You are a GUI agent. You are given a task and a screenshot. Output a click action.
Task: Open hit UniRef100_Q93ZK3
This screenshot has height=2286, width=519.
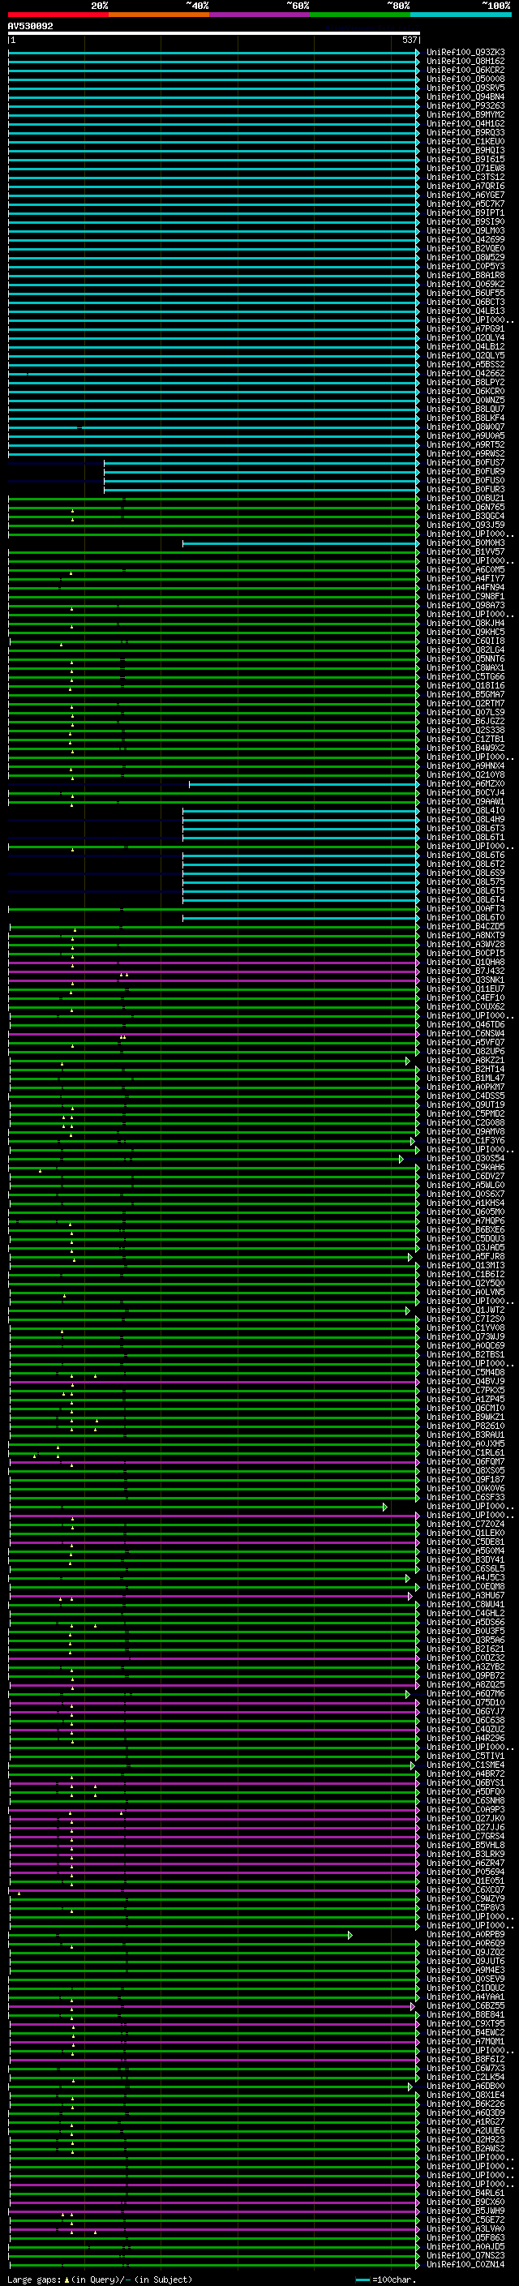click(465, 53)
